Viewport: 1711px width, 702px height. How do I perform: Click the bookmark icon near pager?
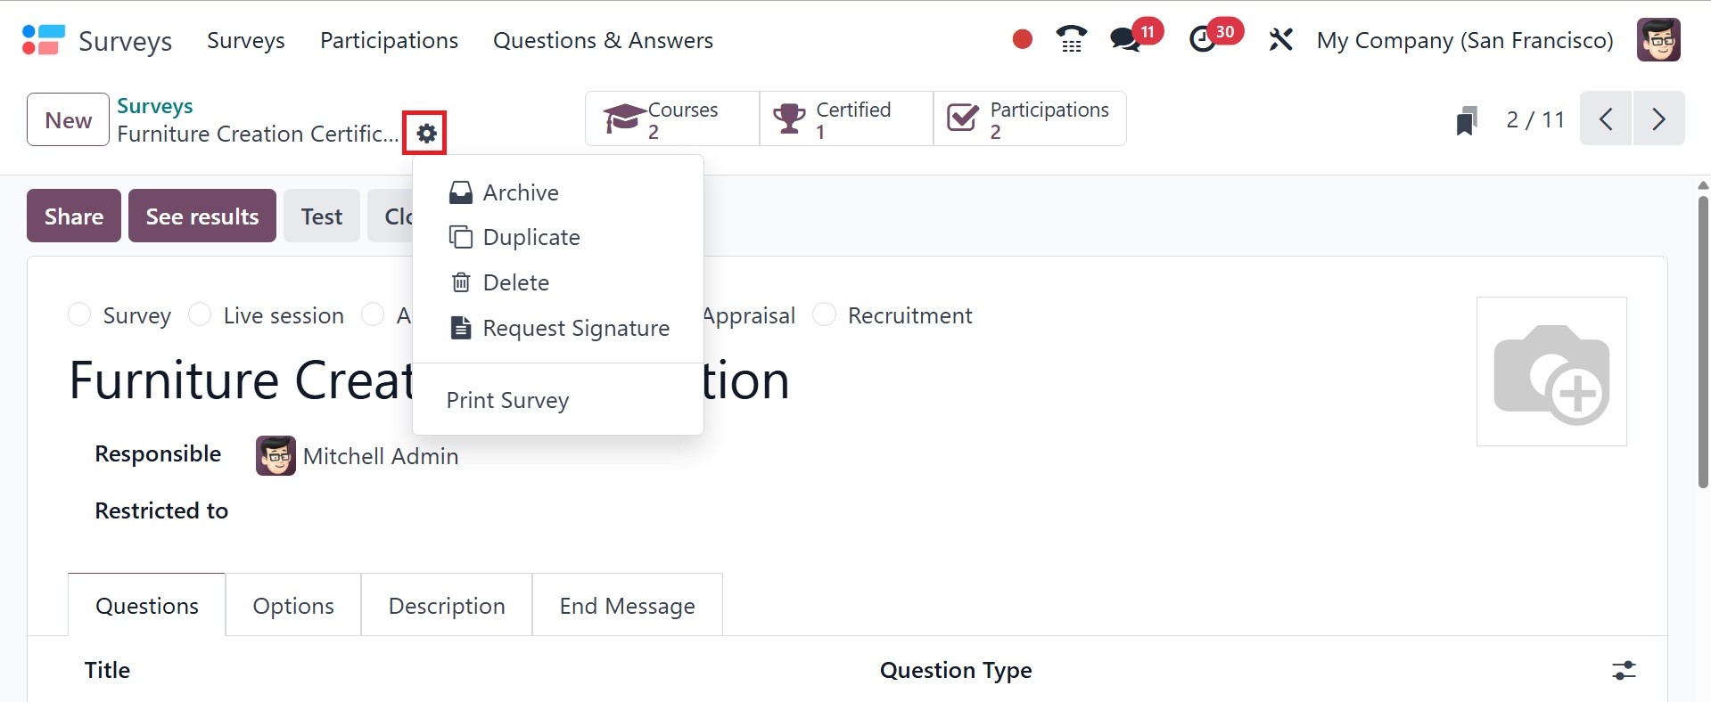pyautogui.click(x=1466, y=120)
